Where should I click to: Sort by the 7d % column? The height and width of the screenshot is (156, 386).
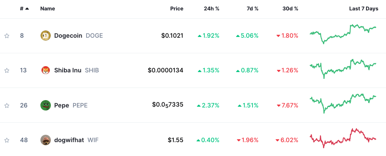coord(252,9)
